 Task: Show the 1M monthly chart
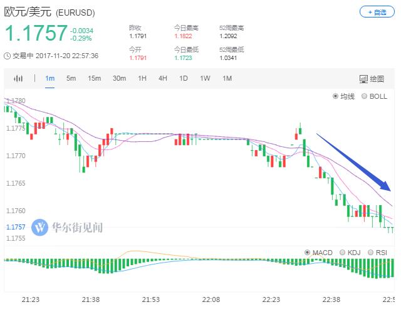pos(227,78)
